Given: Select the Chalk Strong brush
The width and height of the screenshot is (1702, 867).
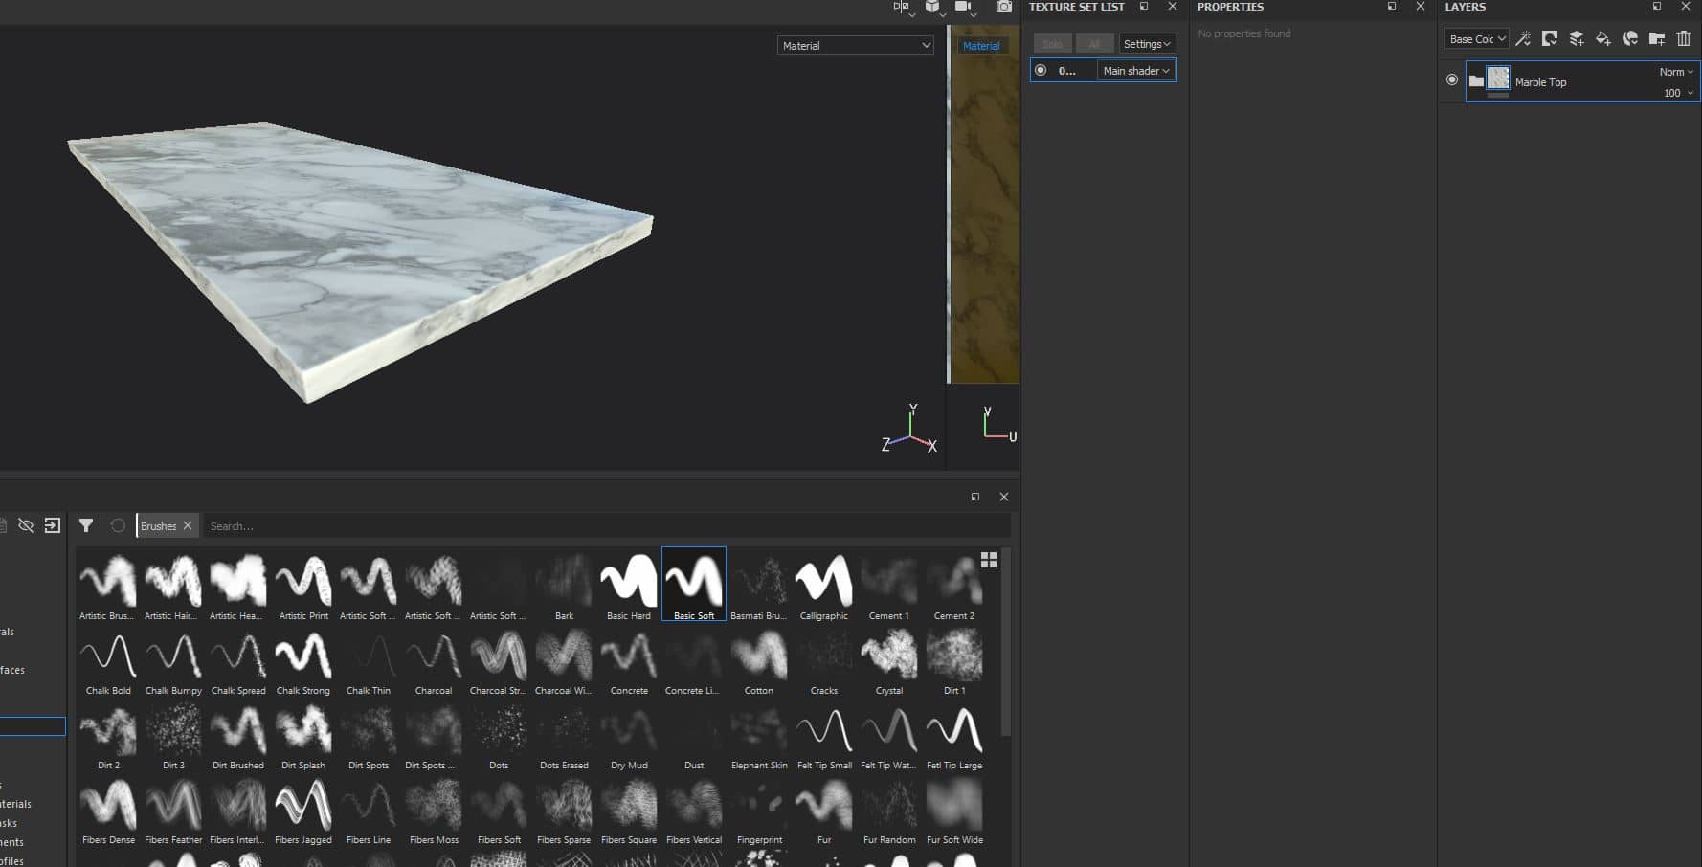Looking at the screenshot, I should pyautogui.click(x=303, y=660).
